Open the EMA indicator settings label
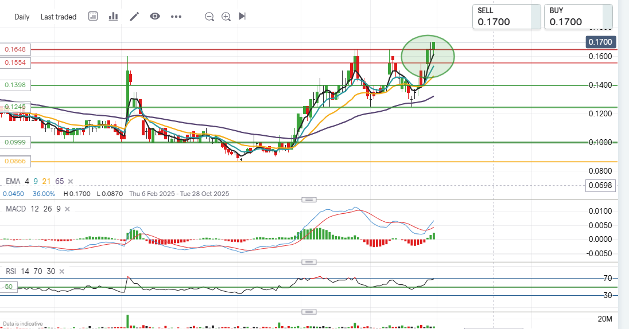The width and height of the screenshot is (629, 329). click(x=13, y=181)
